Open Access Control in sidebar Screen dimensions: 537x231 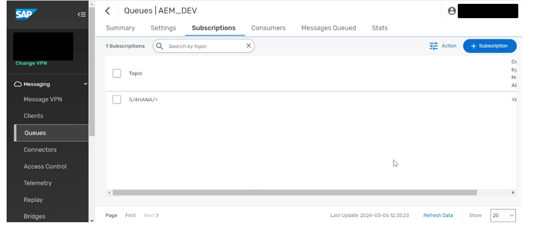(x=45, y=166)
